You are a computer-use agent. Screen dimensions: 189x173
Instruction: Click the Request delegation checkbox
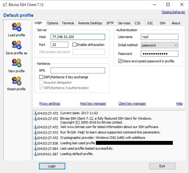point(41,82)
